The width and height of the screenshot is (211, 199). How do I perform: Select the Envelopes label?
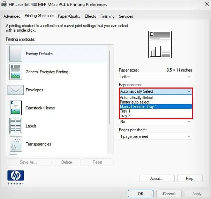coord(35,90)
